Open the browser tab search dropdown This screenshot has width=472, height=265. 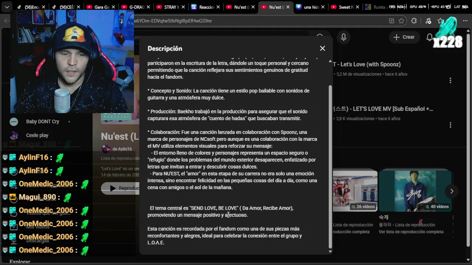[7, 7]
